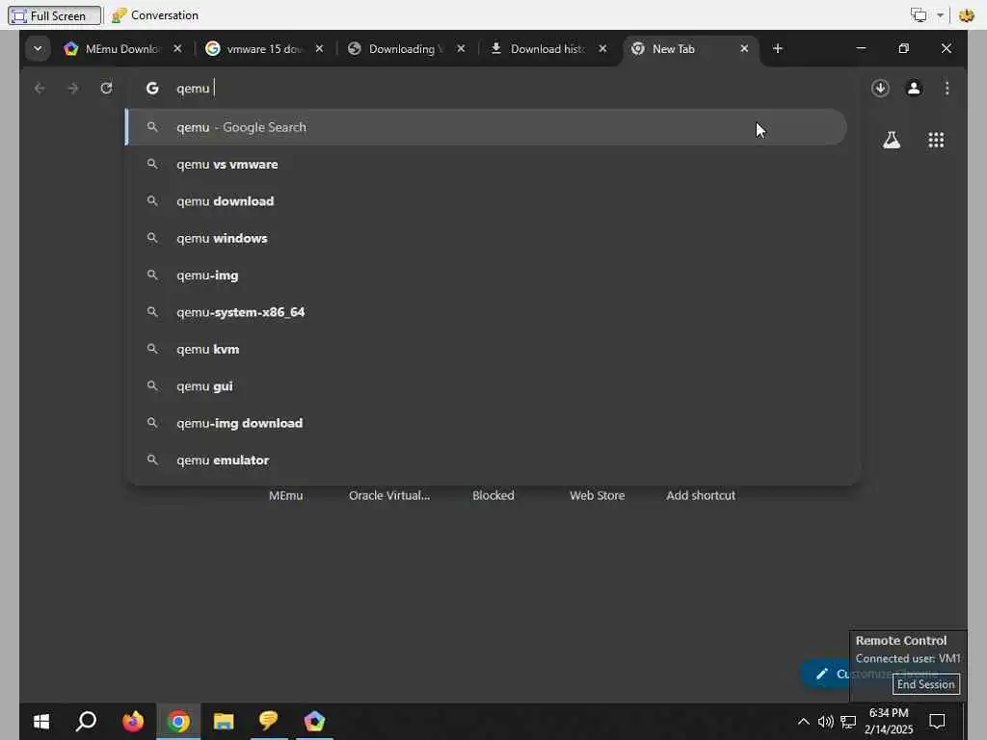Open the Google apps grid
Screen dimensions: 987x740
pyautogui.click(x=936, y=140)
